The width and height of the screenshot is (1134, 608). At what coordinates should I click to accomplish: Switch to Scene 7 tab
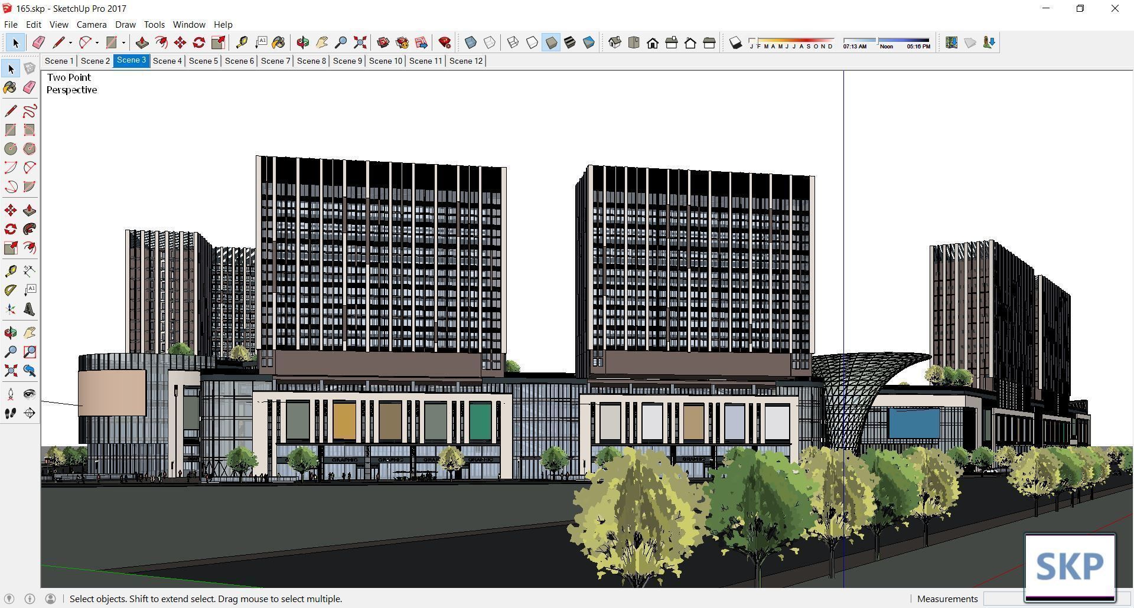tap(275, 61)
